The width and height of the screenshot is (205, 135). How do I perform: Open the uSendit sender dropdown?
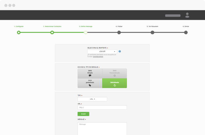[102, 51]
